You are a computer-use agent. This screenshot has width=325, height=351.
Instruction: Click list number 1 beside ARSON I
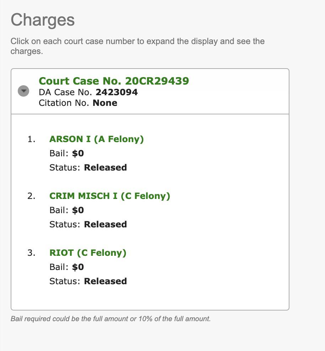(x=31, y=139)
